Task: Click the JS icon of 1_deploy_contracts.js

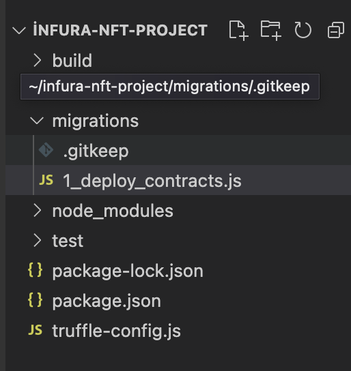Action: [46, 180]
